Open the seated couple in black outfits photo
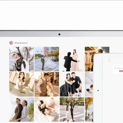This screenshot has width=123, height=123. (x=72, y=84)
